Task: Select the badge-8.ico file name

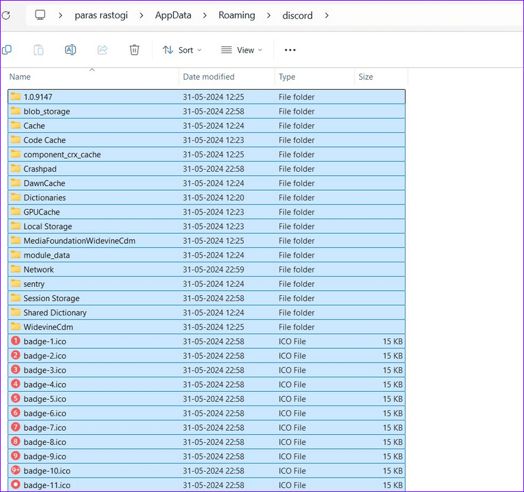Action: tap(45, 442)
